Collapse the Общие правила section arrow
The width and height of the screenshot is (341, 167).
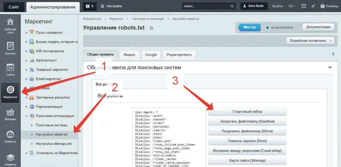pos(330,68)
